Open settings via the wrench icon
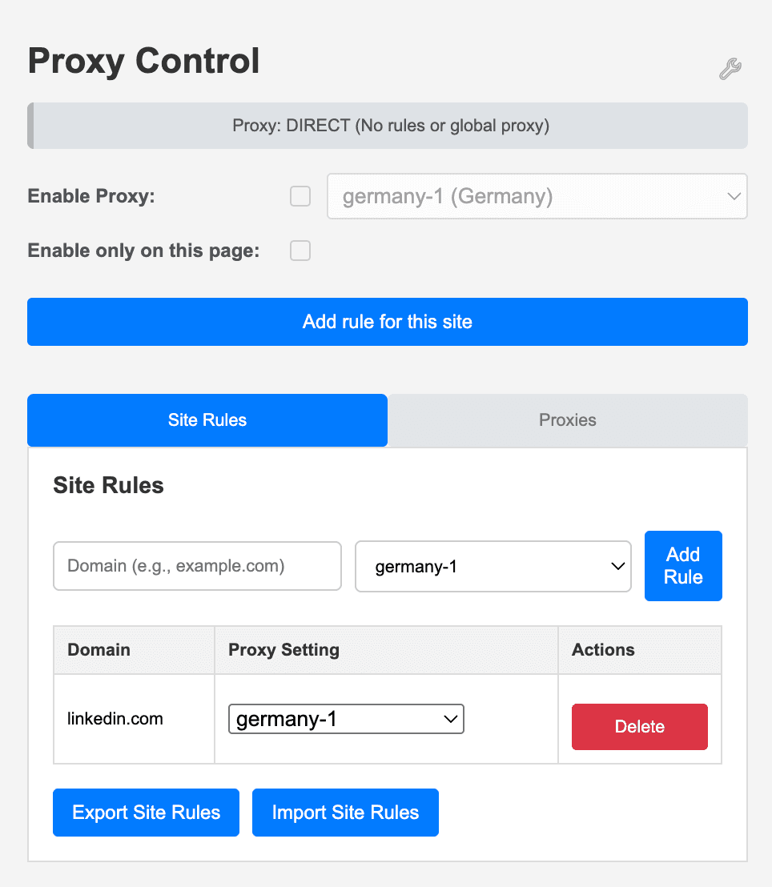 730,69
